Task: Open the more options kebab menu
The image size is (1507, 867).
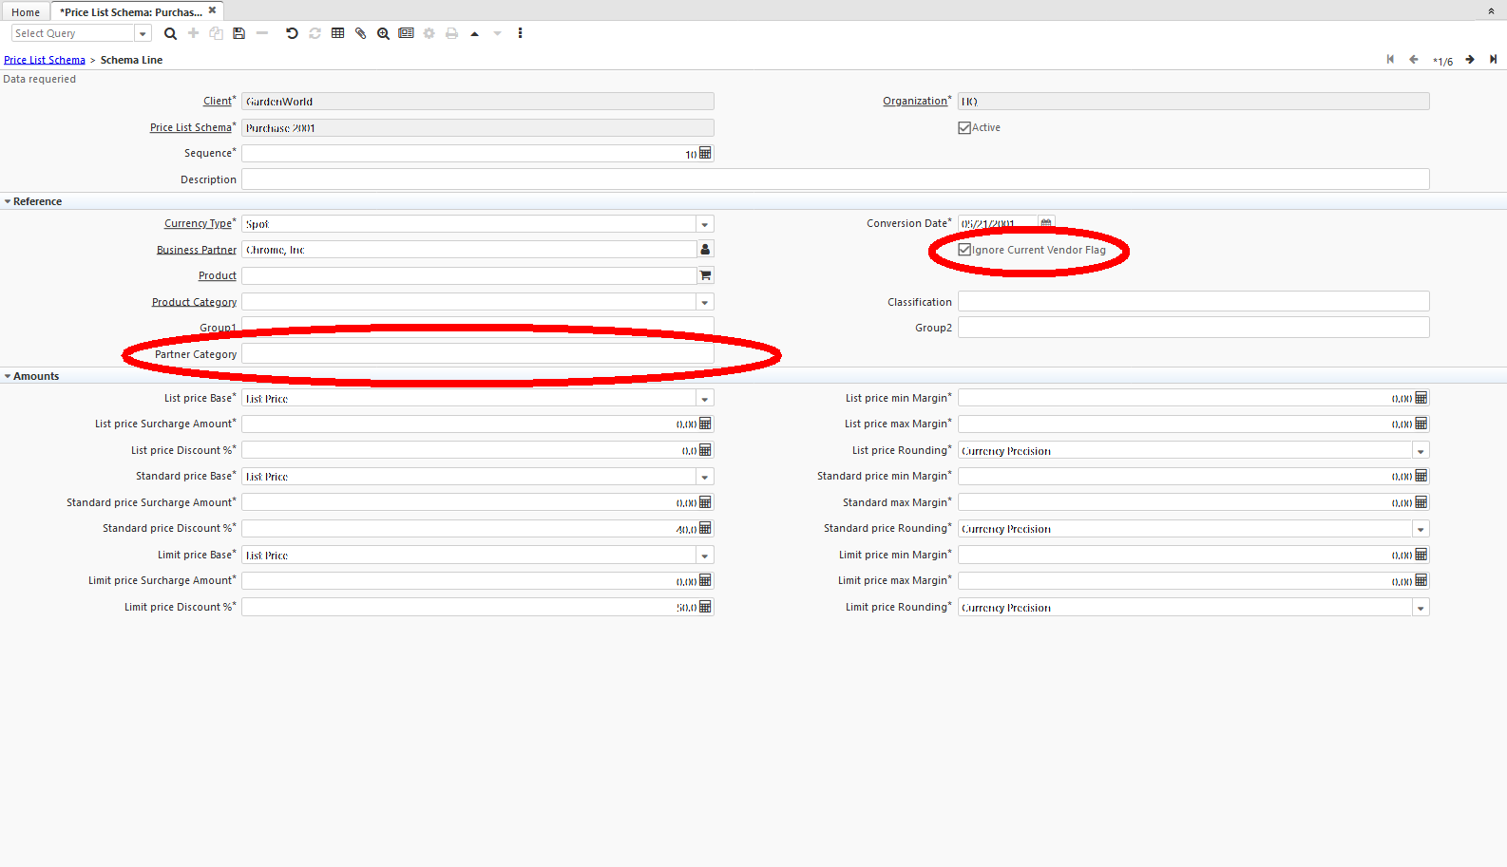Action: pos(520,33)
